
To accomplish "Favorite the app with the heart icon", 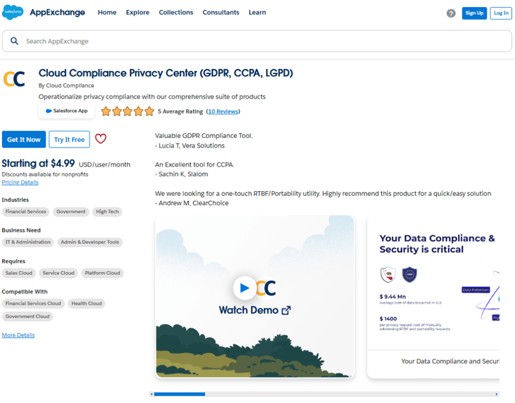I will click(100, 138).
